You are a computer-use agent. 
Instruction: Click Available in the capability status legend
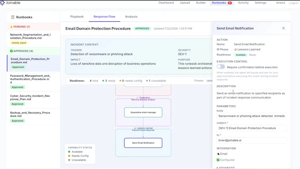pos(77,151)
